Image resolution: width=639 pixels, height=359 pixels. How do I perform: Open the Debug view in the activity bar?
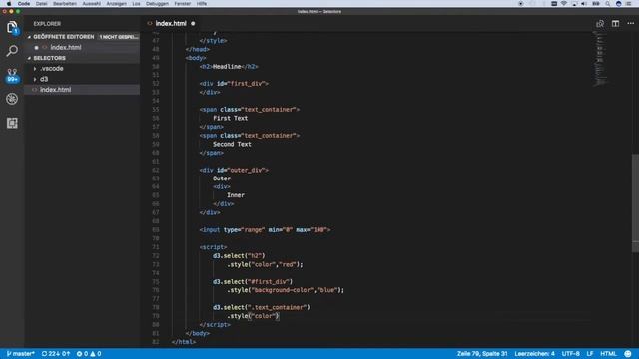(x=12, y=99)
